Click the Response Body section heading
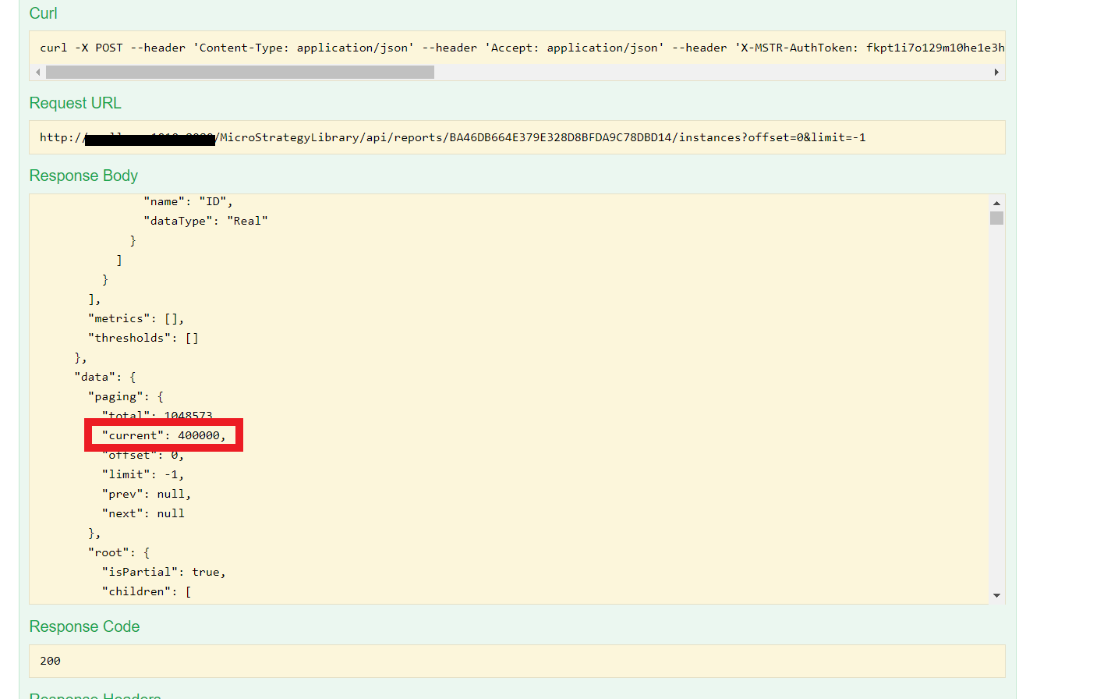Image resolution: width=1111 pixels, height=699 pixels. point(83,175)
